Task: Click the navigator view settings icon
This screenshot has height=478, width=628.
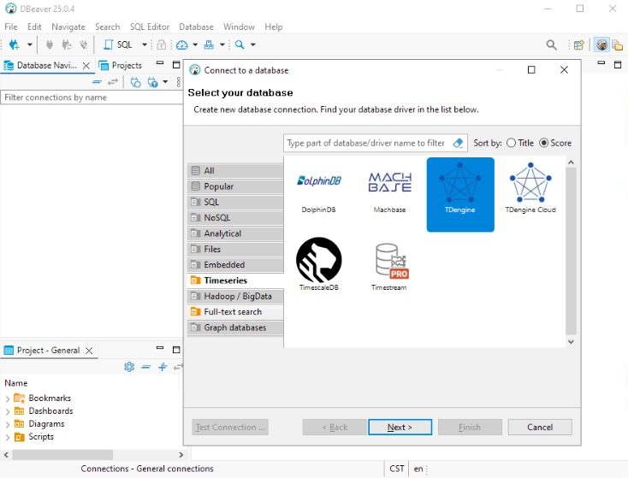Action: (152, 82)
